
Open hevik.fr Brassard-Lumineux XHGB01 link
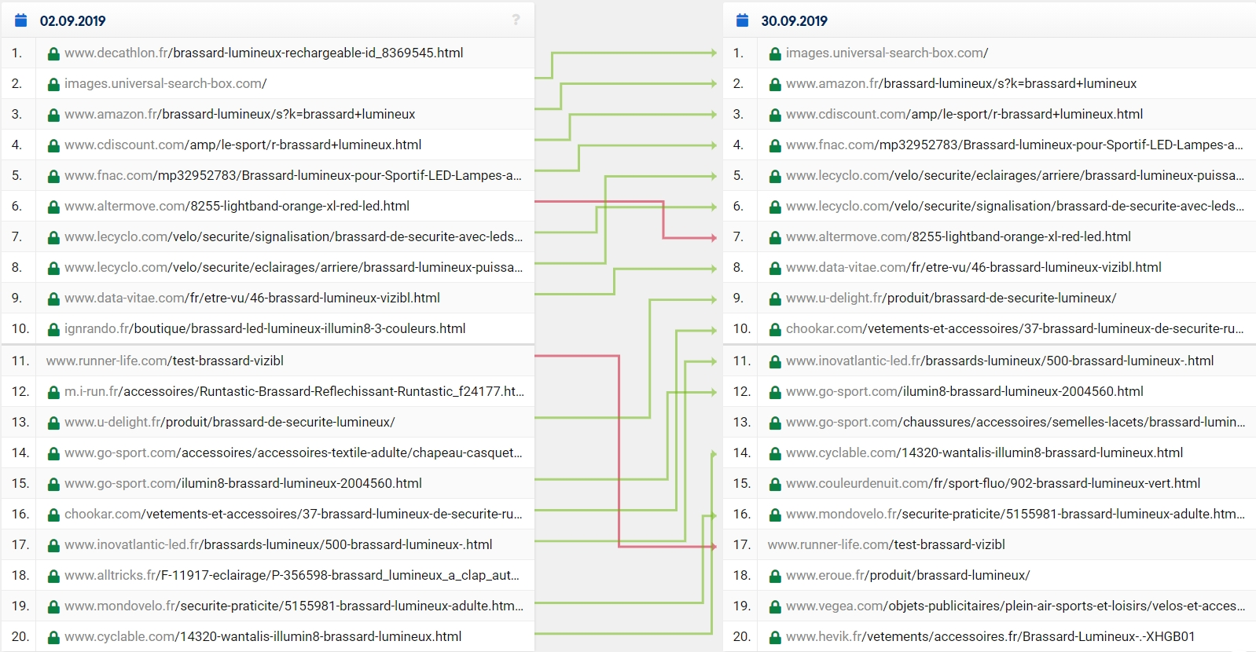pos(990,636)
